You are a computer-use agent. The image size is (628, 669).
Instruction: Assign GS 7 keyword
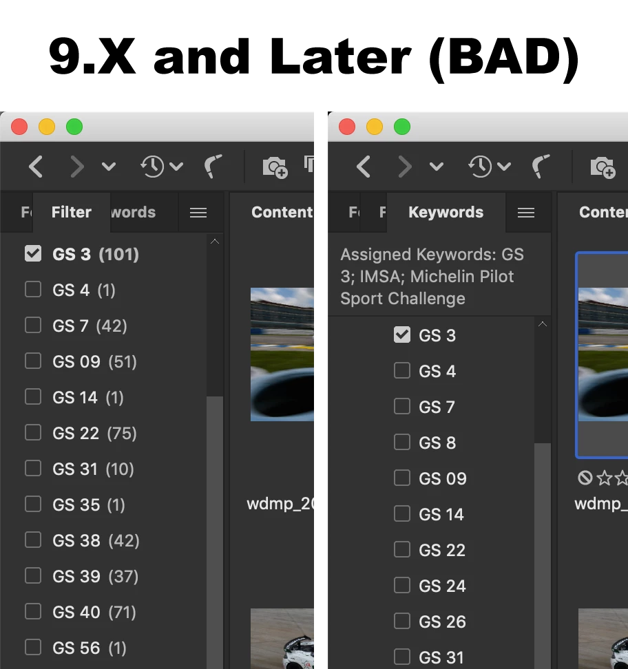(x=401, y=407)
